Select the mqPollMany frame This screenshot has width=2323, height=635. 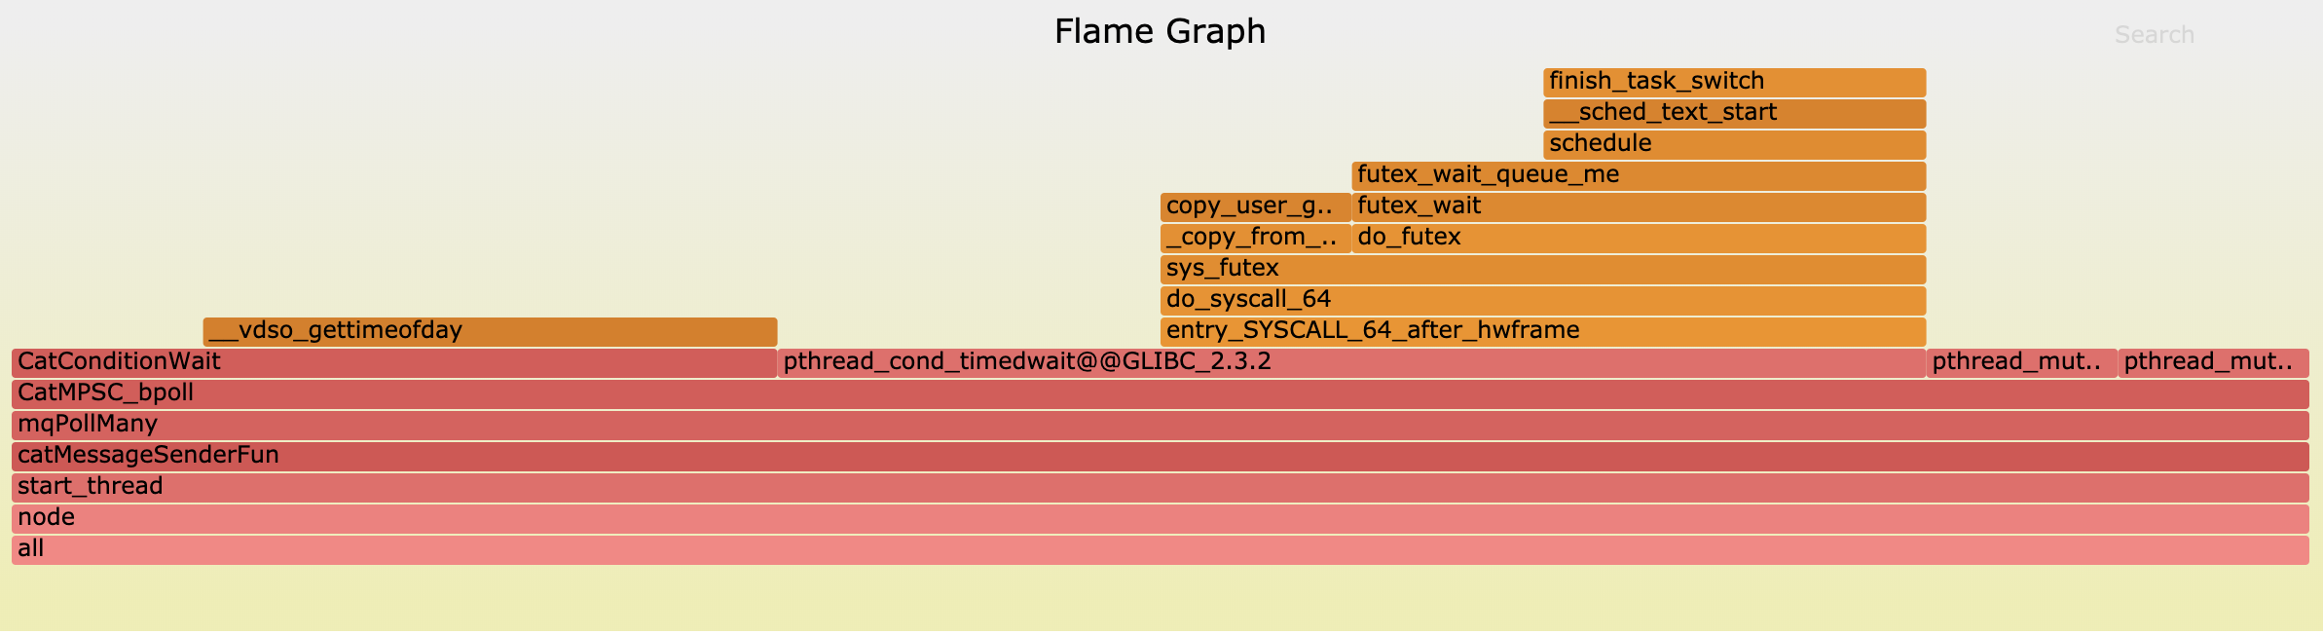1161,425
